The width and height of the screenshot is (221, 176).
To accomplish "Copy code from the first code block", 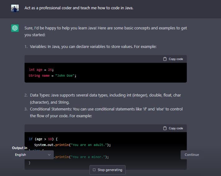I will [176, 59].
